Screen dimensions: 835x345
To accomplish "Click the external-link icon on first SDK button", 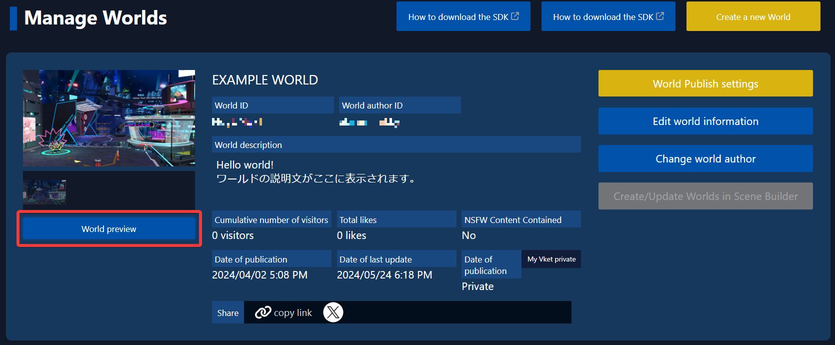I will point(515,16).
